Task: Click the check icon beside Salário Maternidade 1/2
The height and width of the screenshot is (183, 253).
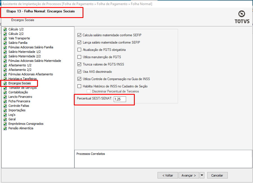Action: [x=5, y=52]
